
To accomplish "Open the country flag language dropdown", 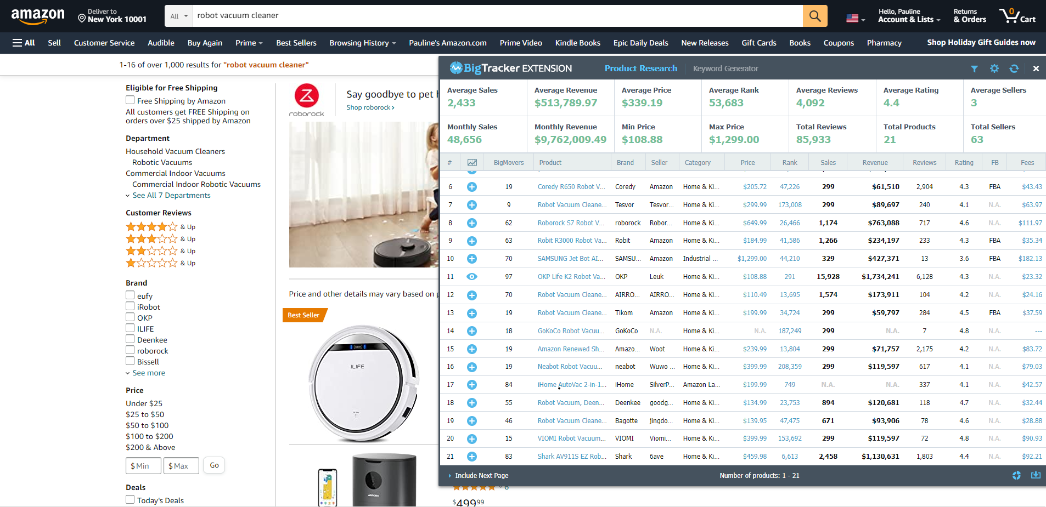I will [855, 19].
